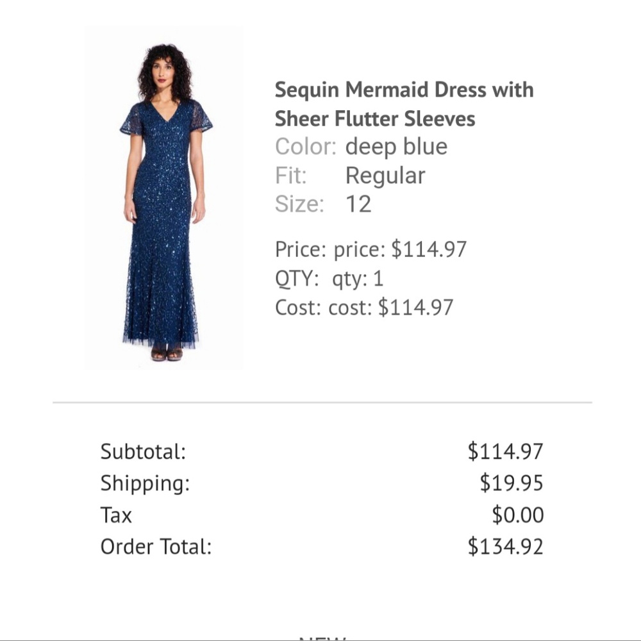
Task: Click the 'Subtotal:' label
Action: pyautogui.click(x=143, y=452)
